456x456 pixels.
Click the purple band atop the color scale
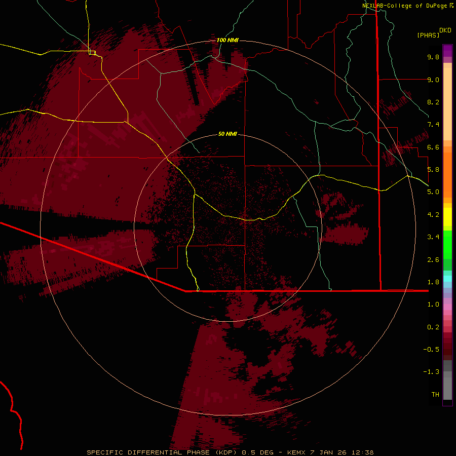[447, 51]
